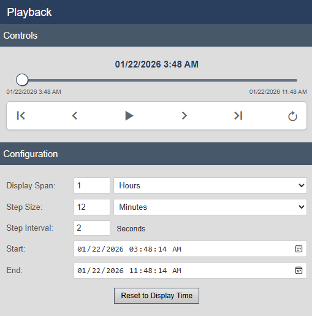
Task: Click current time 01/22/2026 3:48 AM heading
Action: [156, 64]
